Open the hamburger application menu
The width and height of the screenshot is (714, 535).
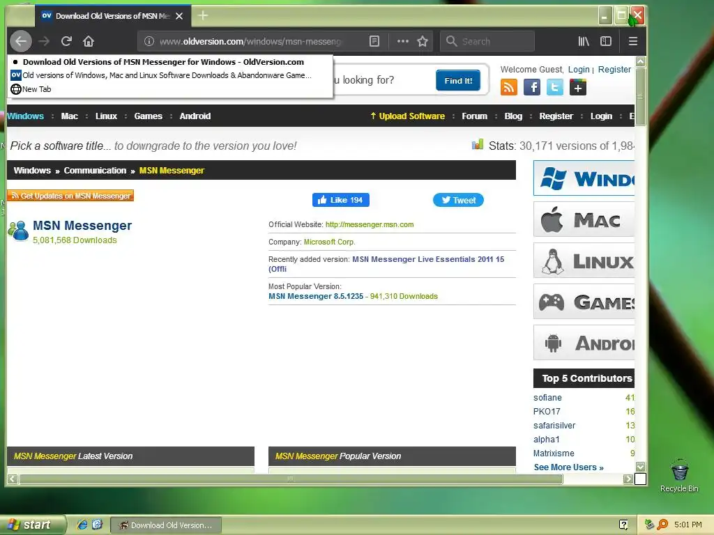pos(633,41)
